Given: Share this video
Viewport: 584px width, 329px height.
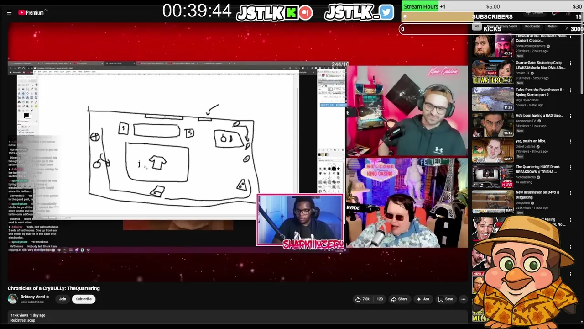Looking at the screenshot, I should [x=399, y=299].
